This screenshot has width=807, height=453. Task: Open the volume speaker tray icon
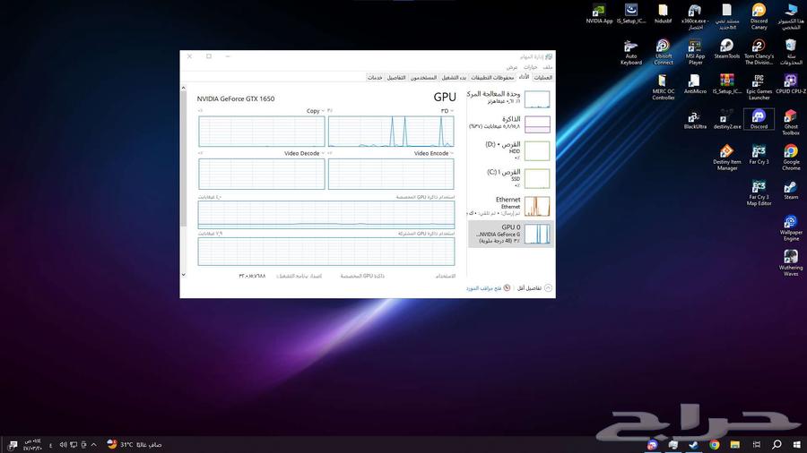(63, 445)
